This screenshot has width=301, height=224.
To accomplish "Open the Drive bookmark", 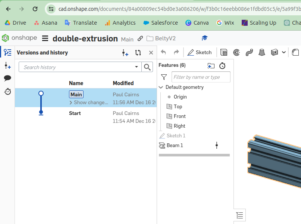I will pyautogui.click(x=15, y=23).
